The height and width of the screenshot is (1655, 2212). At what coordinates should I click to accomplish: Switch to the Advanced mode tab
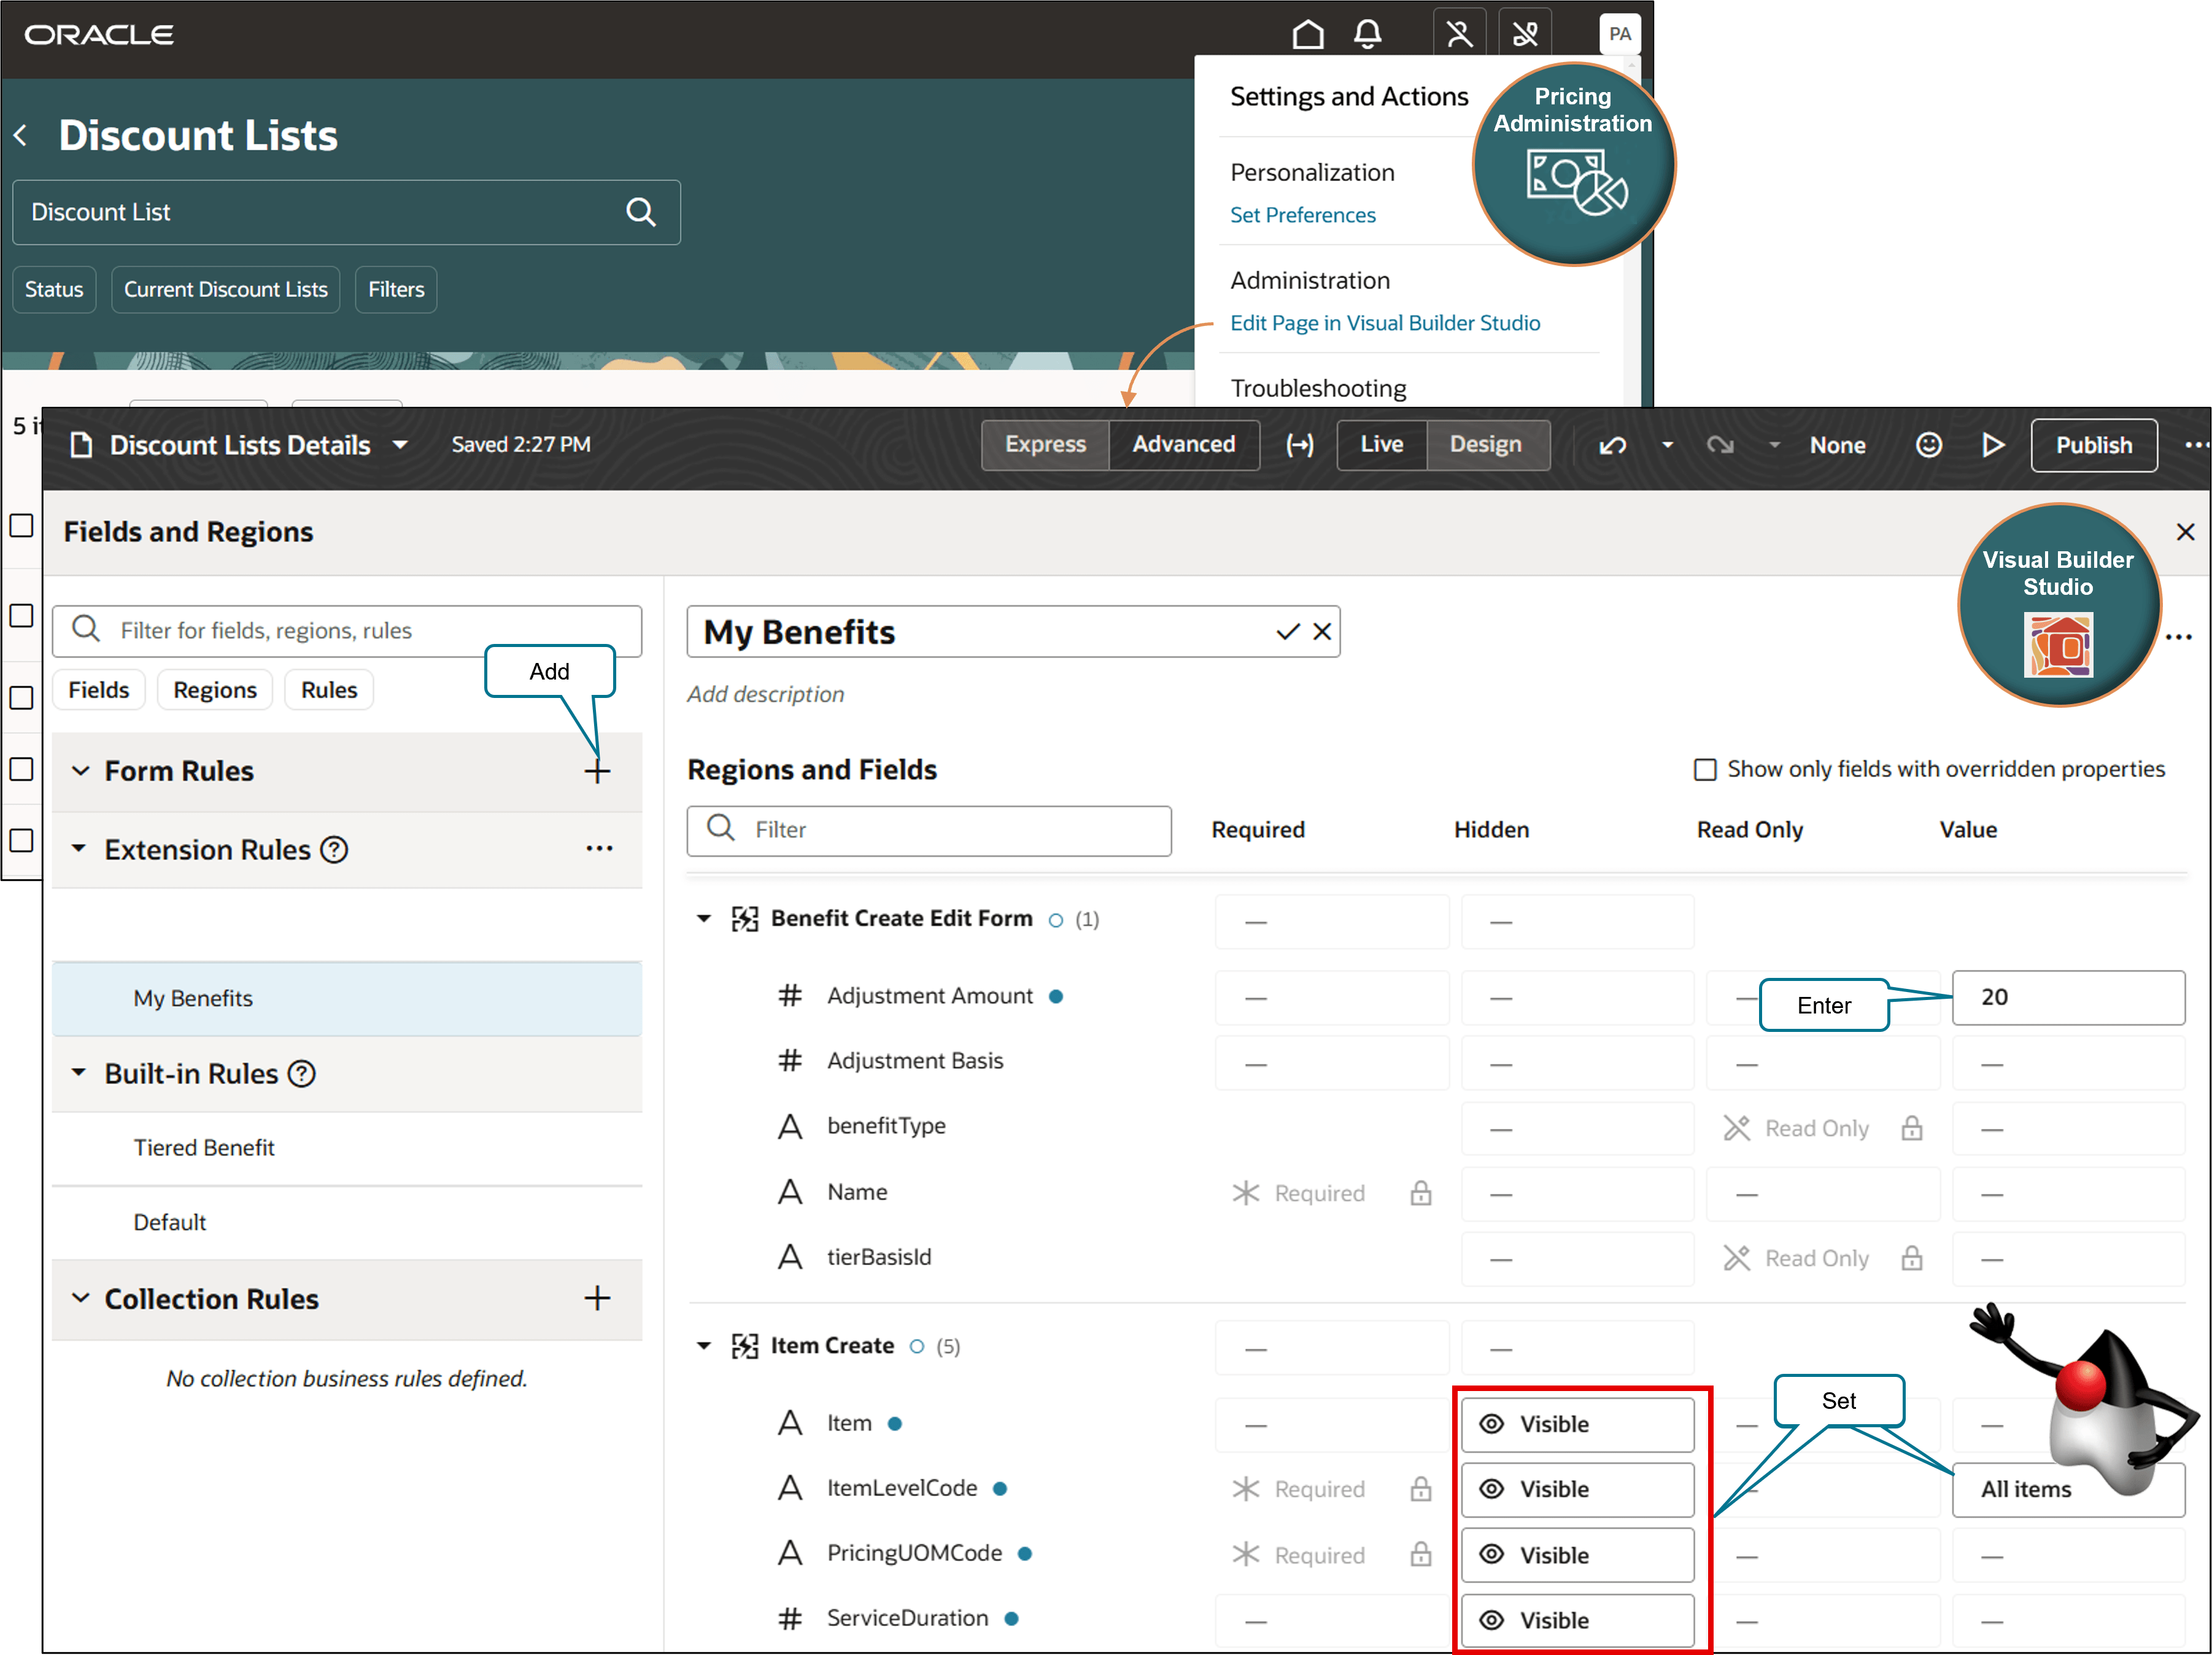1183,445
